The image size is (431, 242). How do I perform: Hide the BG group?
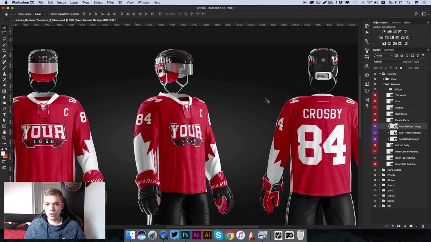[x=375, y=206]
